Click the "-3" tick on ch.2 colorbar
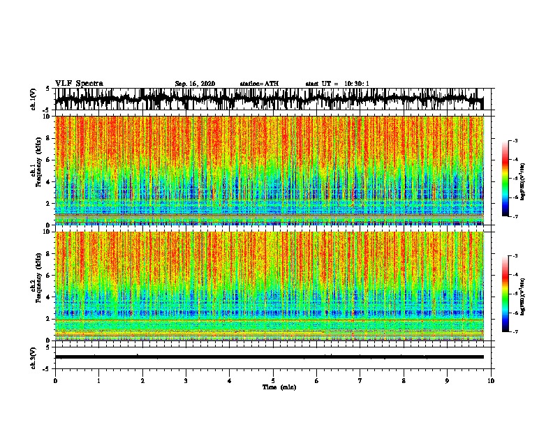This screenshot has height=427, width=553. click(515, 256)
